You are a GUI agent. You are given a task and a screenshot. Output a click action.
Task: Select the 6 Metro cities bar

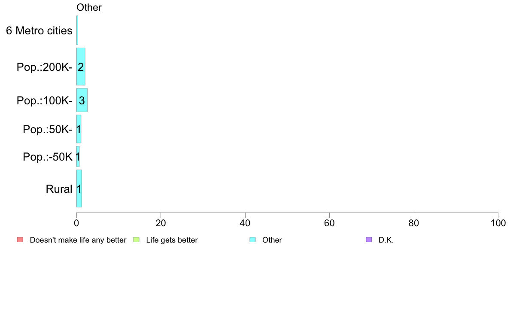click(x=77, y=30)
